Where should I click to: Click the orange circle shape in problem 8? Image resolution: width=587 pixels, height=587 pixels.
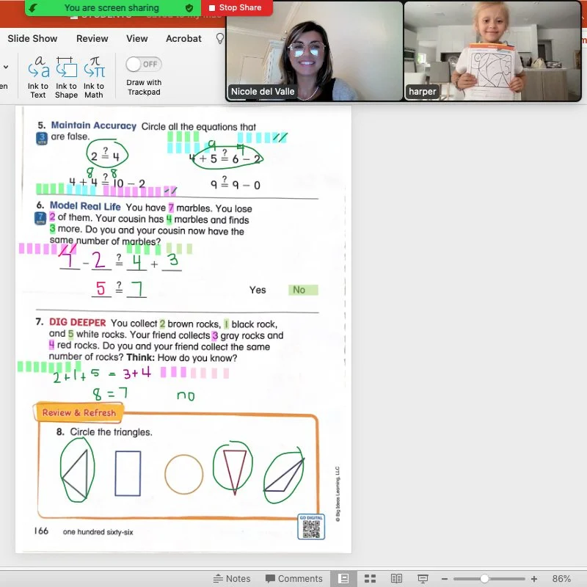click(184, 474)
